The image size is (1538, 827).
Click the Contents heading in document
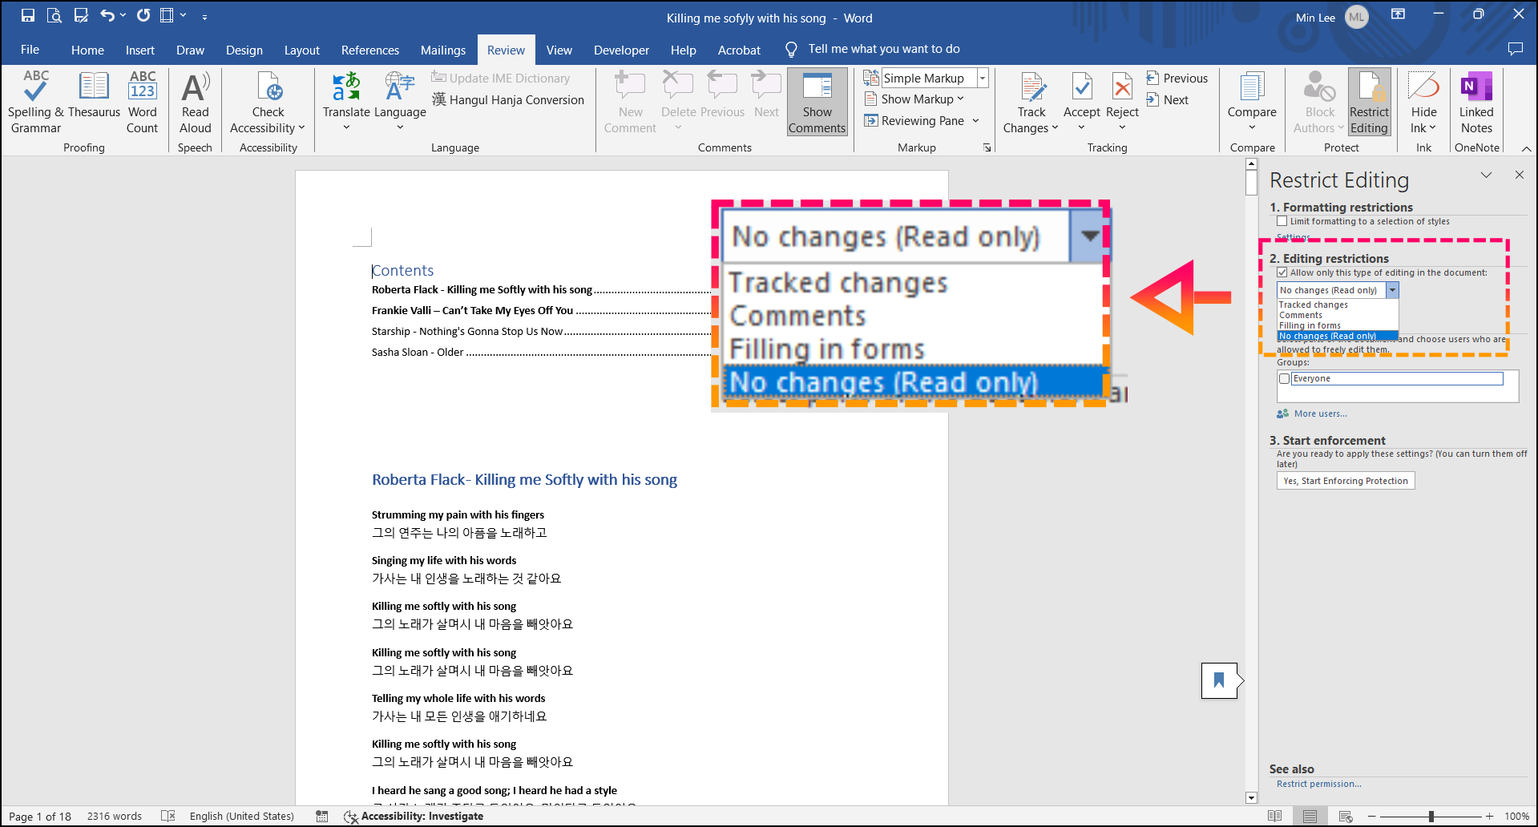pyautogui.click(x=402, y=270)
